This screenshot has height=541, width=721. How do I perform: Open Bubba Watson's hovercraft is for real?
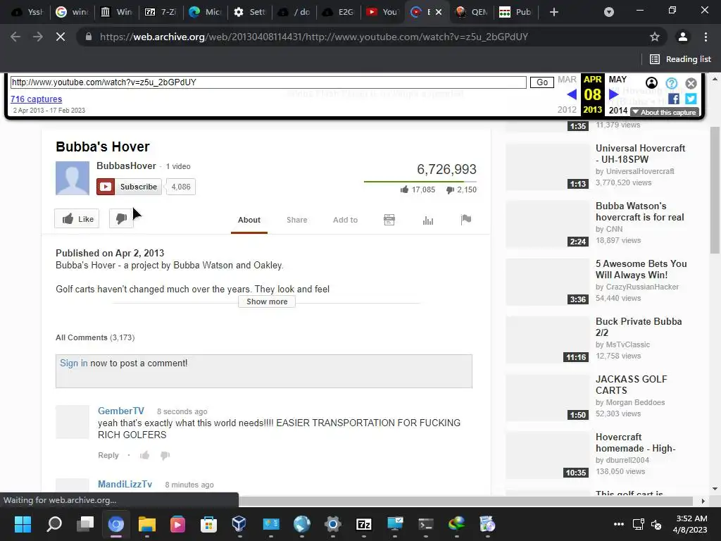[639, 211]
